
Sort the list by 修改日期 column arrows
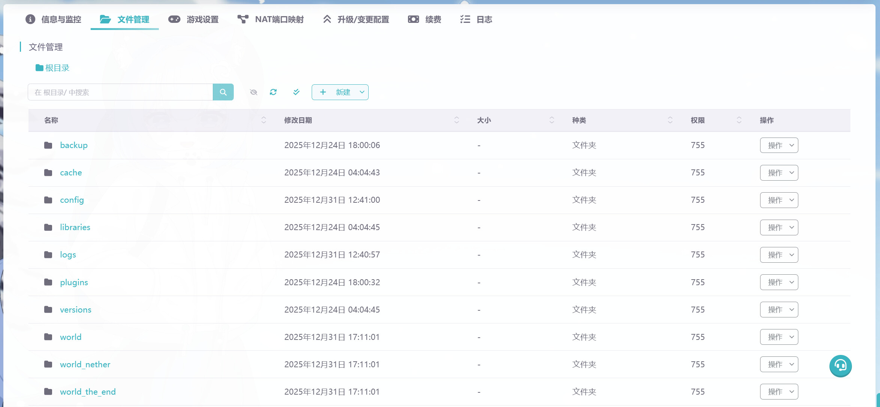pos(456,120)
